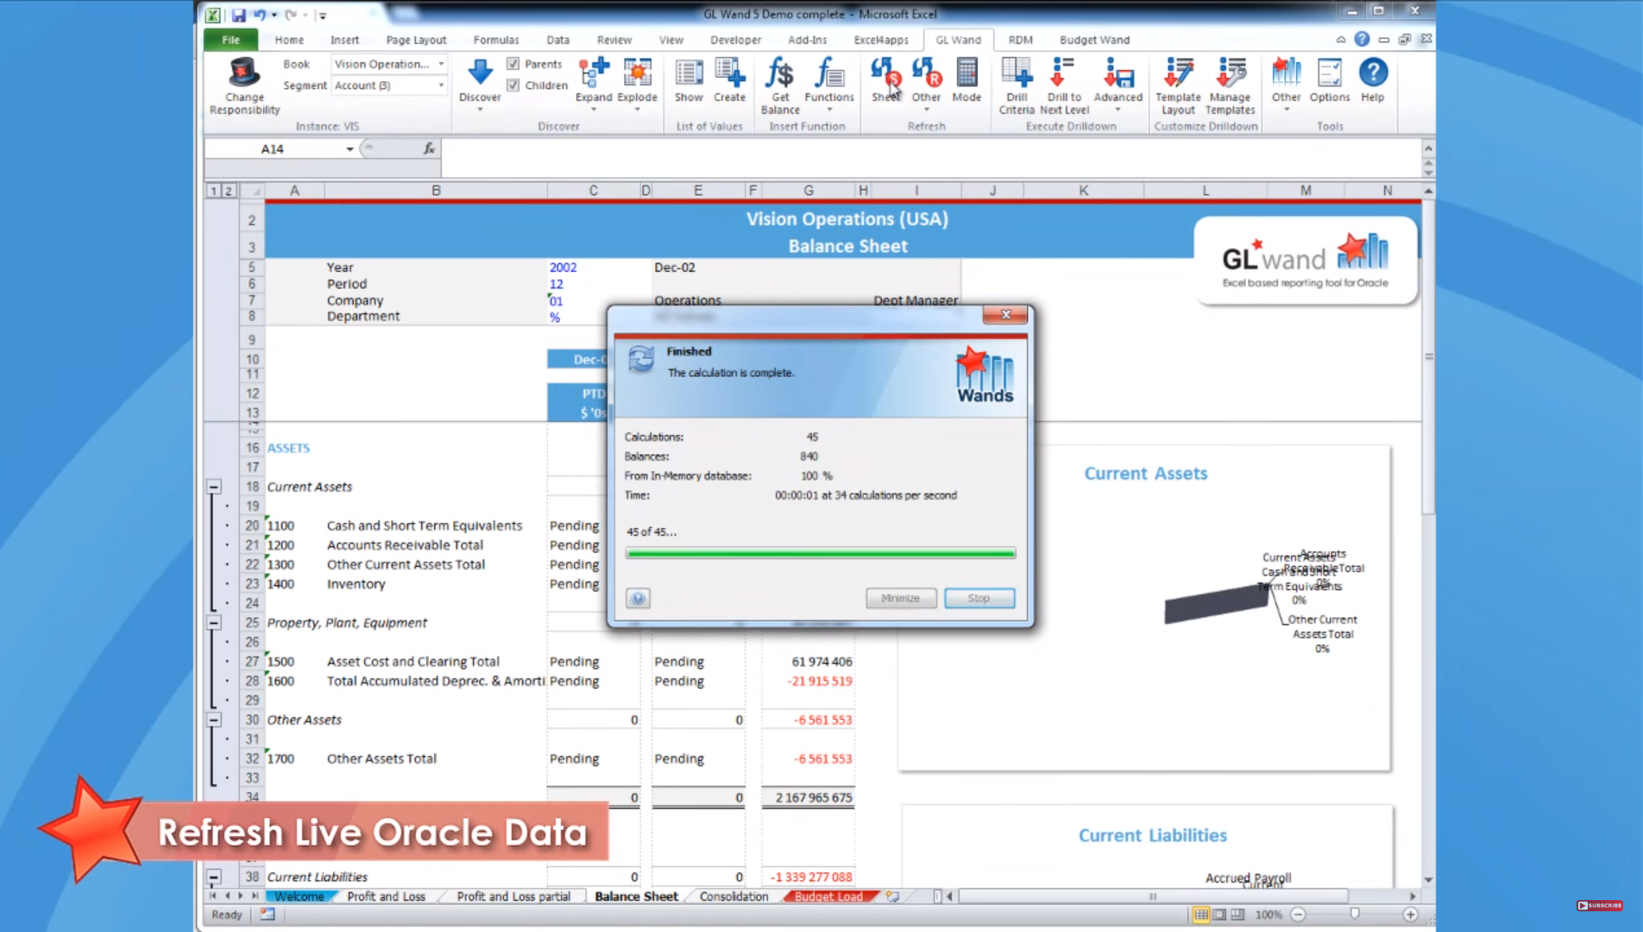Screen dimensions: 1643x932
Task: Click the formula bar input
Action: tap(930, 158)
